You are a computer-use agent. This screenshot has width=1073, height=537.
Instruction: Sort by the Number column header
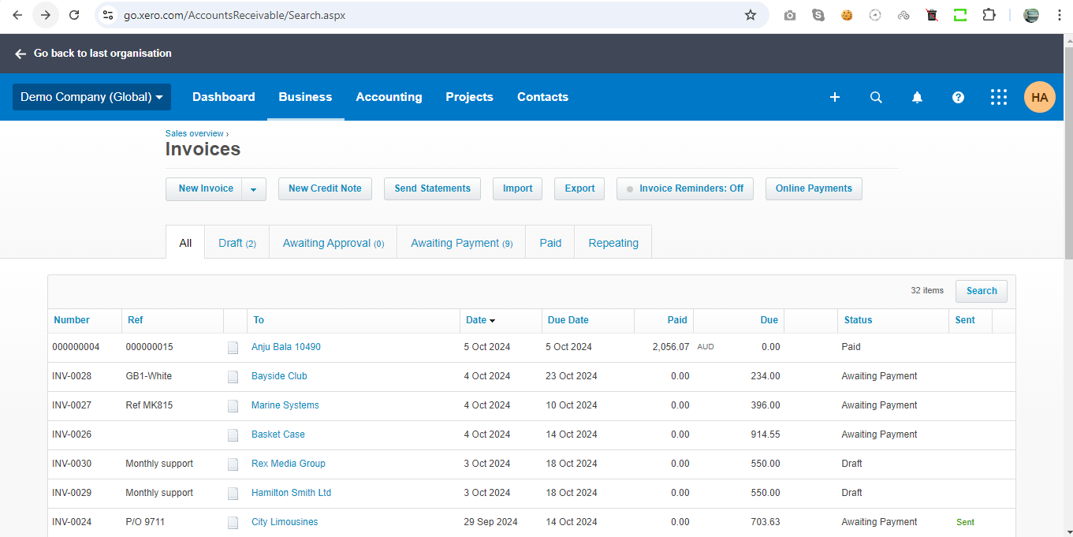(x=72, y=320)
